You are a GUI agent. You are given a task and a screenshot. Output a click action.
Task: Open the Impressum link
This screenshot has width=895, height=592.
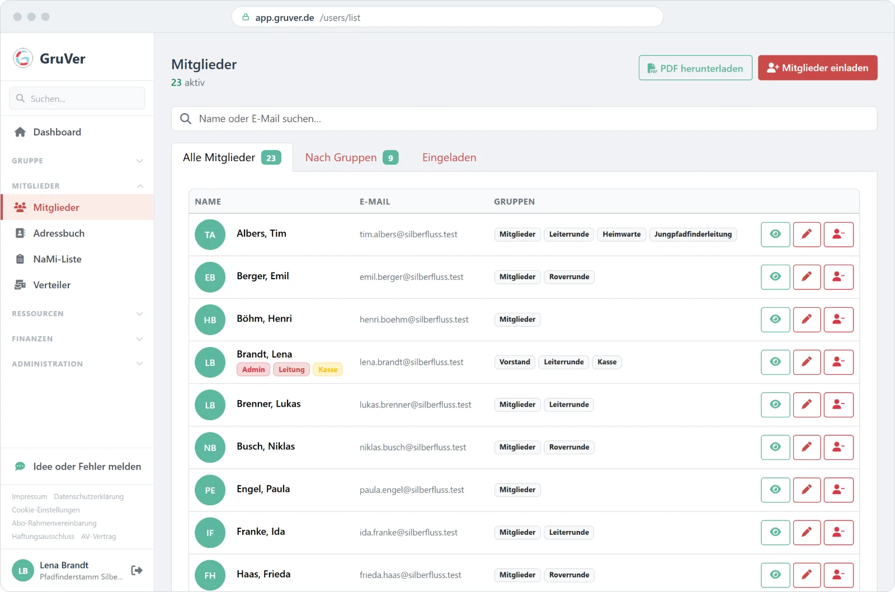[29, 496]
